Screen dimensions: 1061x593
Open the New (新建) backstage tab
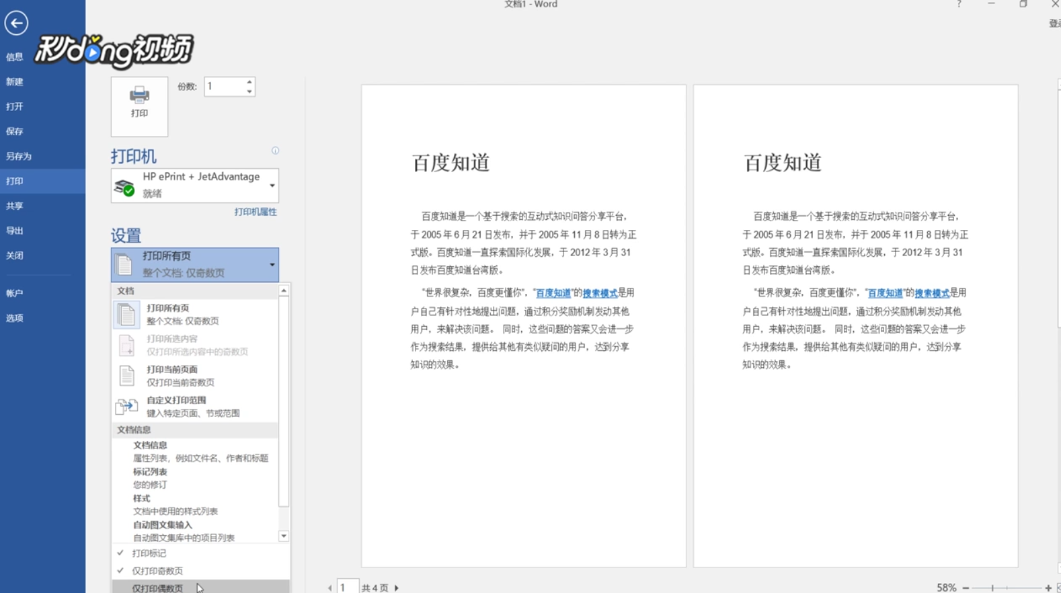(x=42, y=82)
